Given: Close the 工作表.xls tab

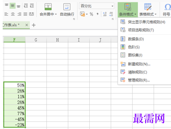Looking at the screenshot, I should click(27, 25).
